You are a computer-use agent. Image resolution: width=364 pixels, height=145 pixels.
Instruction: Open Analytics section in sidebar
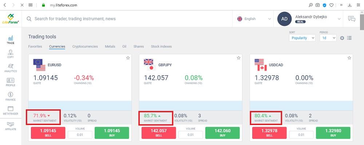click(x=11, y=68)
